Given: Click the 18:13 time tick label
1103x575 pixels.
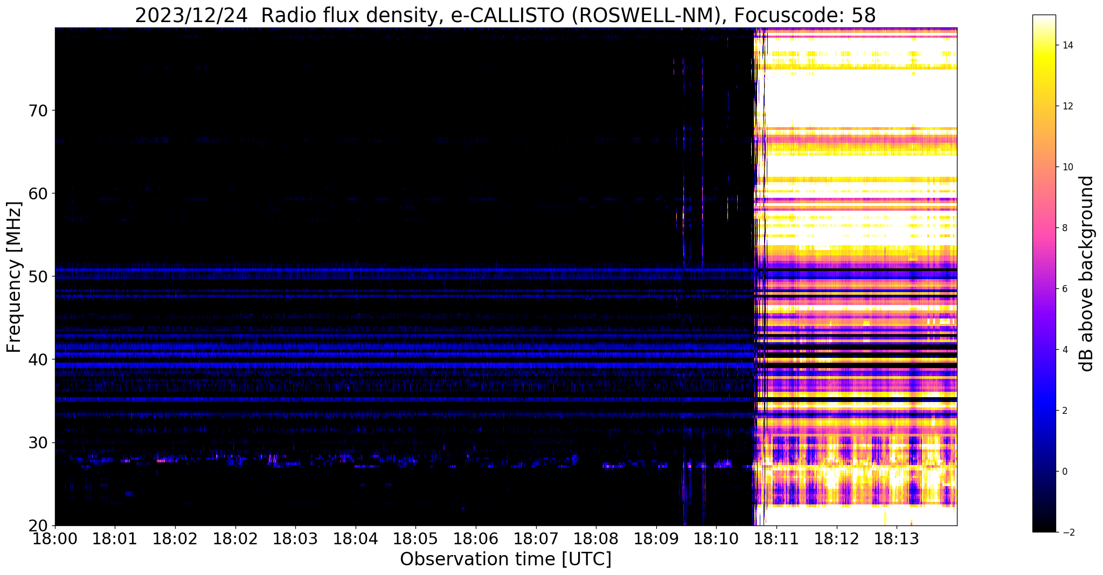Looking at the screenshot, I should [897, 538].
